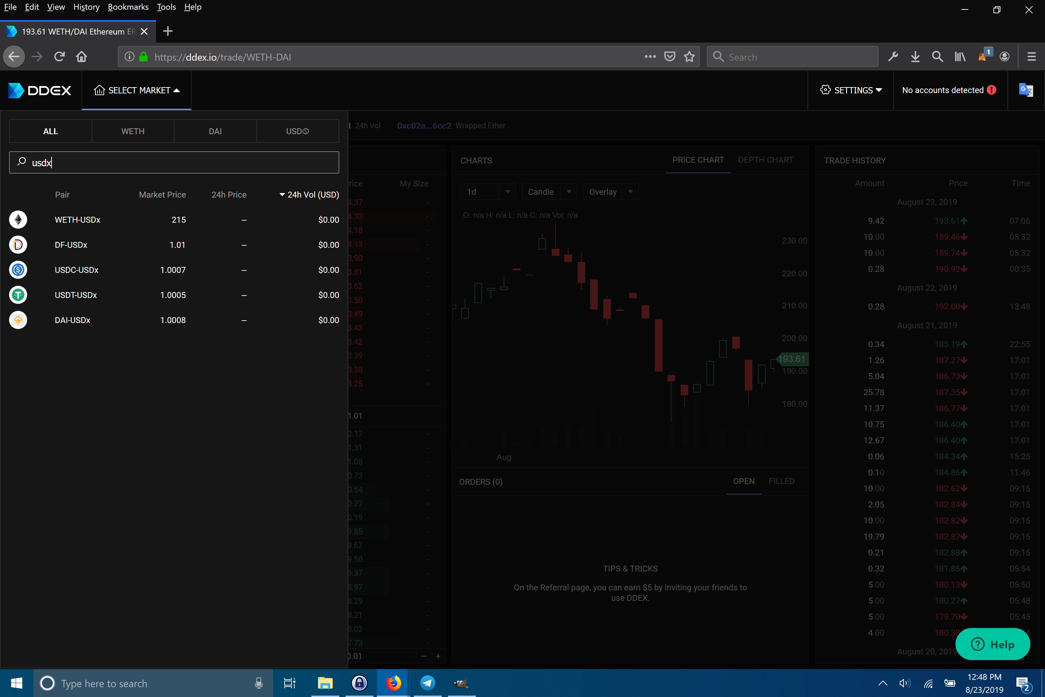This screenshot has height=697, width=1045.
Task: Switch to the PRICE CHART tab
Action: click(x=698, y=160)
